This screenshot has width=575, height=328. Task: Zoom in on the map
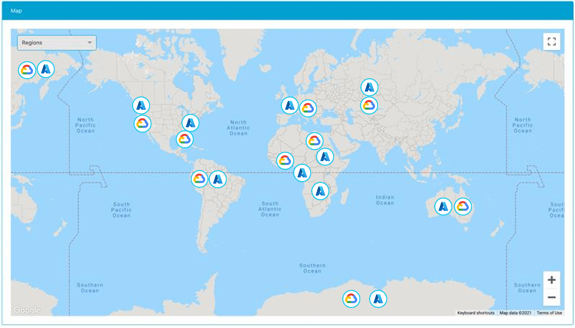tap(551, 280)
